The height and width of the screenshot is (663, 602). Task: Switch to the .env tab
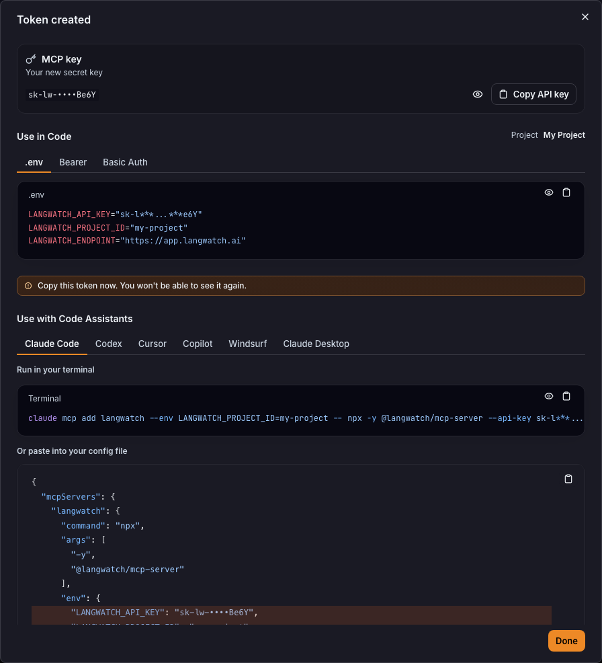point(34,162)
